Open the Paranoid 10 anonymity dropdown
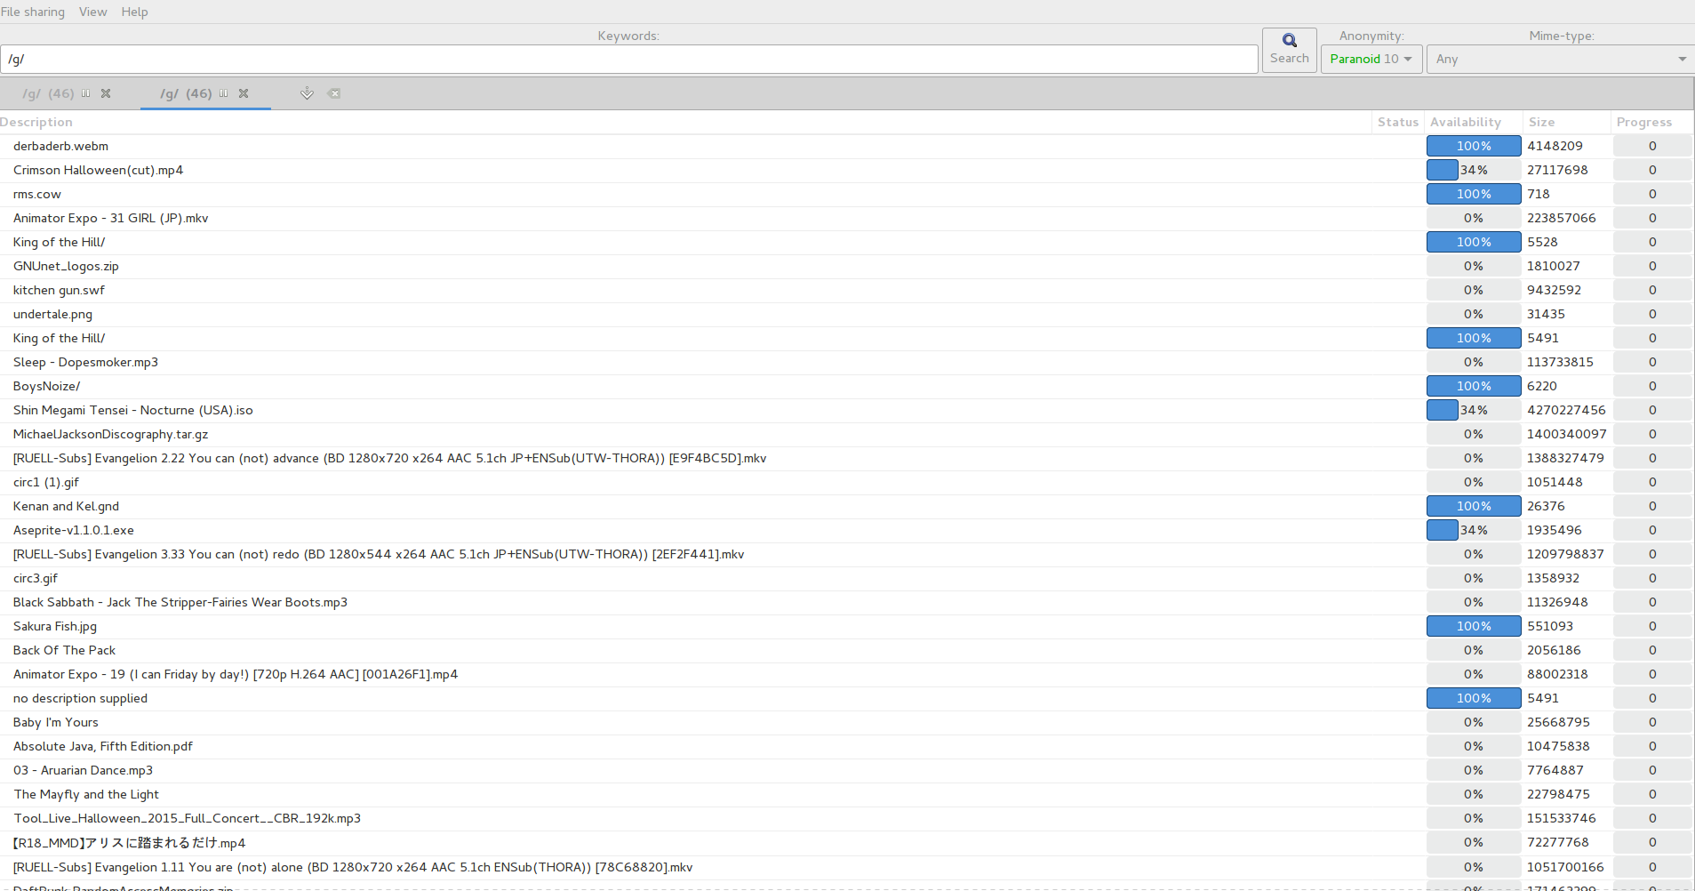Viewport: 1695px width, 891px height. tap(1371, 59)
